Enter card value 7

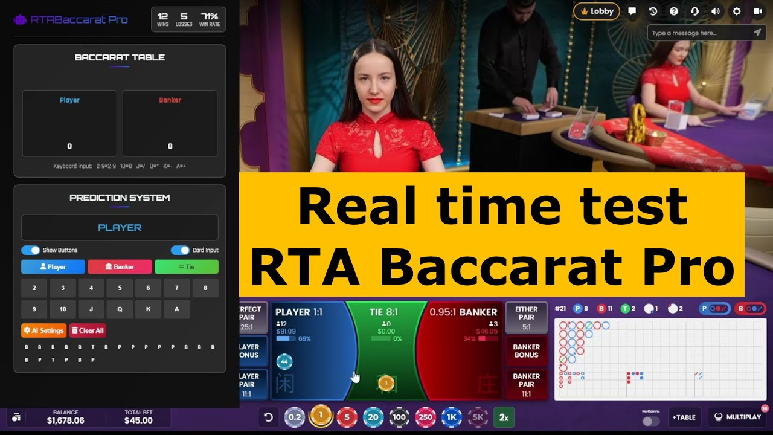point(177,288)
